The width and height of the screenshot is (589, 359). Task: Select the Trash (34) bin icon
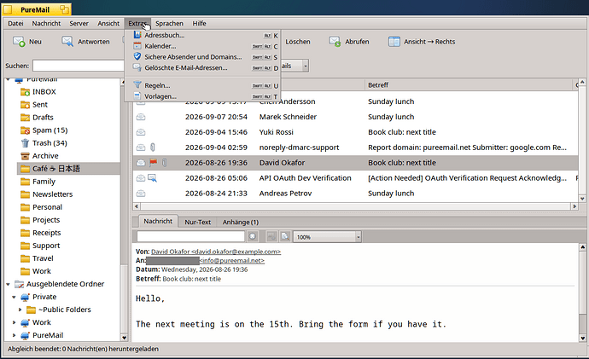(25, 143)
